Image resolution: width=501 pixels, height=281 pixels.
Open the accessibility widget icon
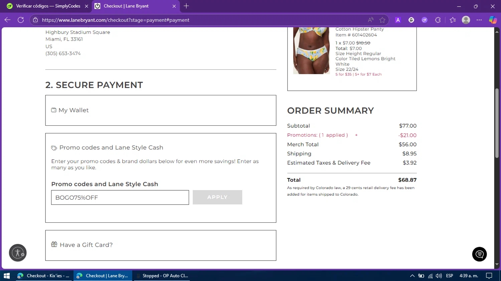(18, 253)
